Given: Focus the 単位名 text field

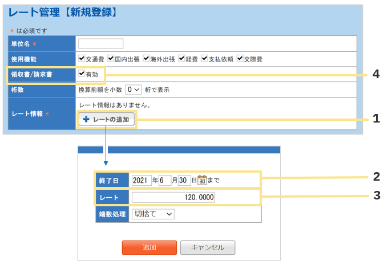Looking at the screenshot, I should (x=100, y=44).
